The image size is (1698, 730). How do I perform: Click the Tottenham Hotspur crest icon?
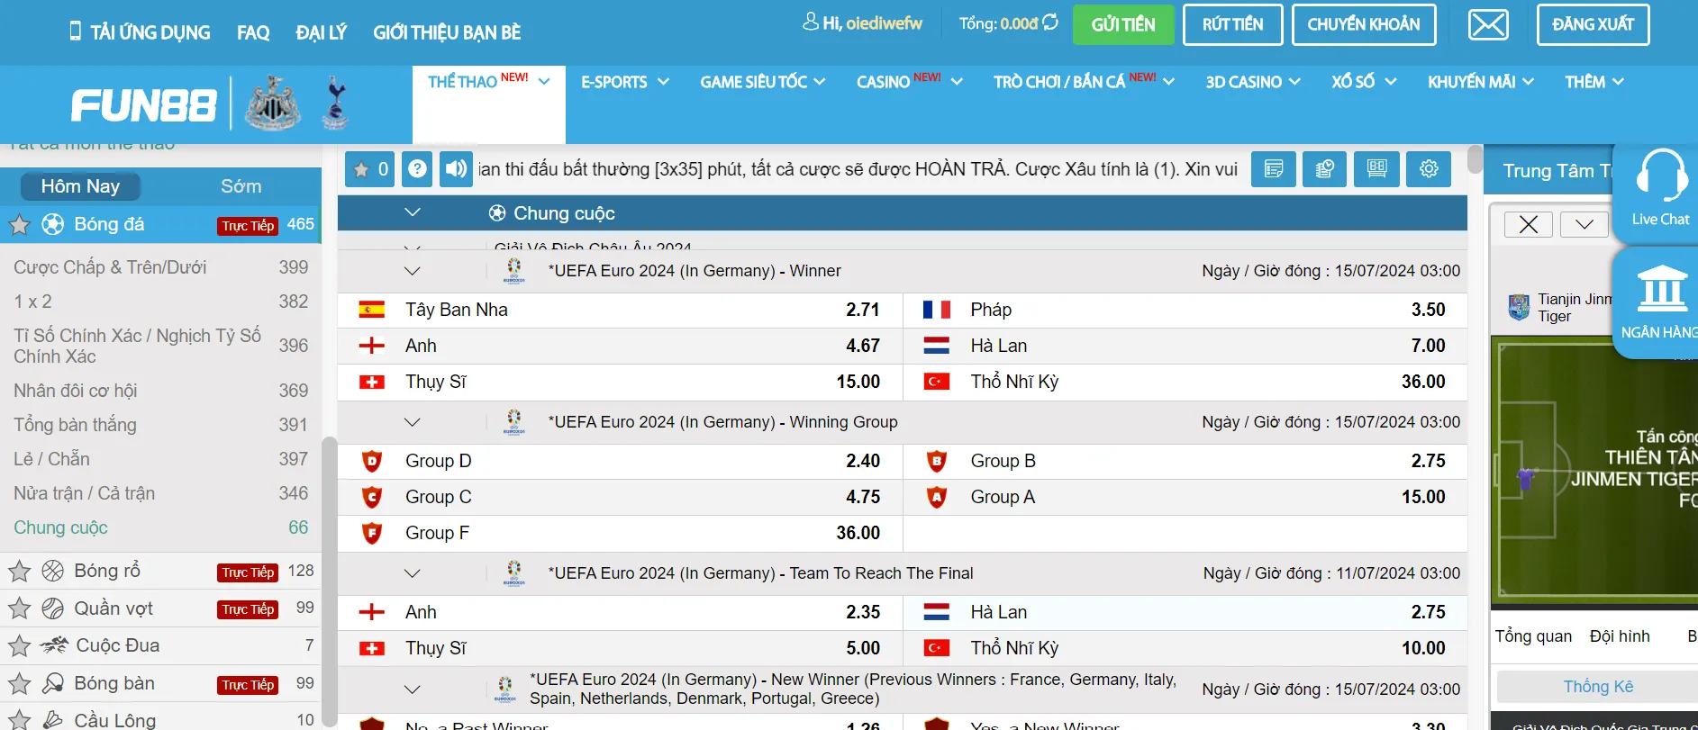tap(336, 103)
